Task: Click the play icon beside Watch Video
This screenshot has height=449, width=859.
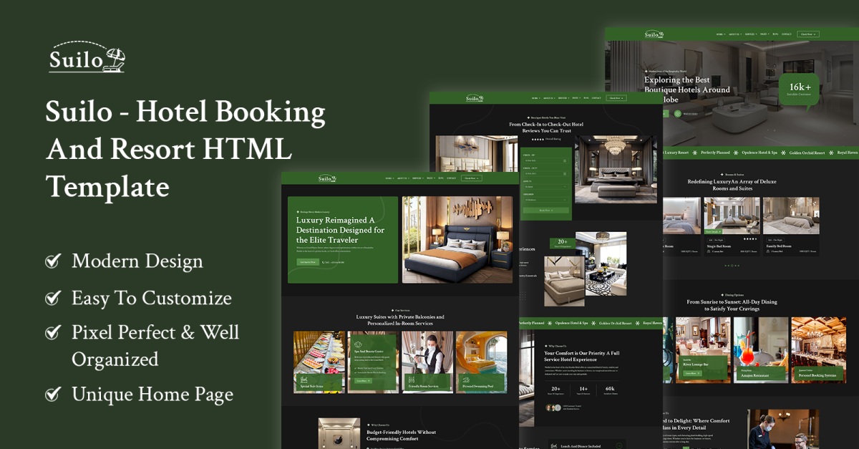Action: coord(678,113)
